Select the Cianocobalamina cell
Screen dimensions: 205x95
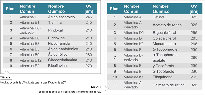(x=63, y=60)
